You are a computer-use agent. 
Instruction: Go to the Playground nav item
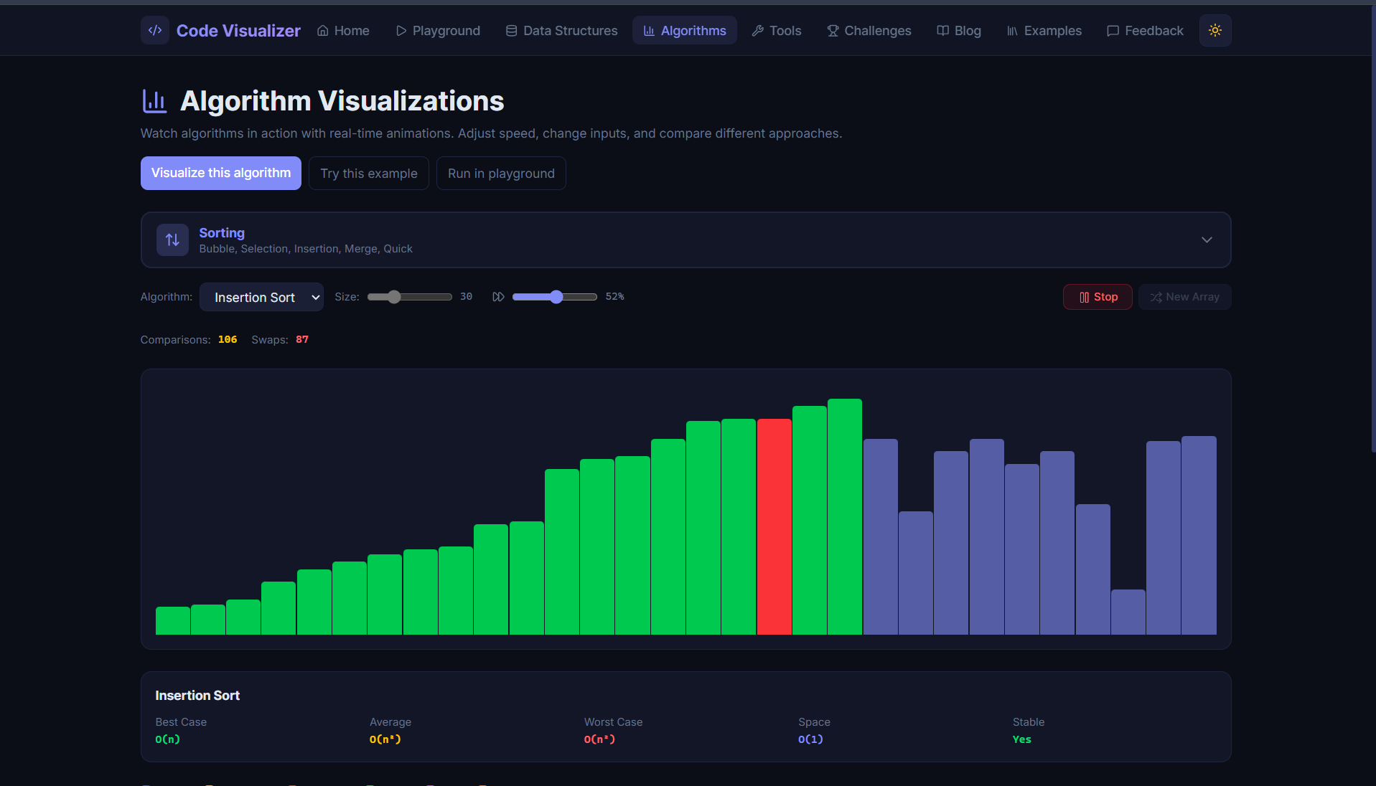pos(438,30)
